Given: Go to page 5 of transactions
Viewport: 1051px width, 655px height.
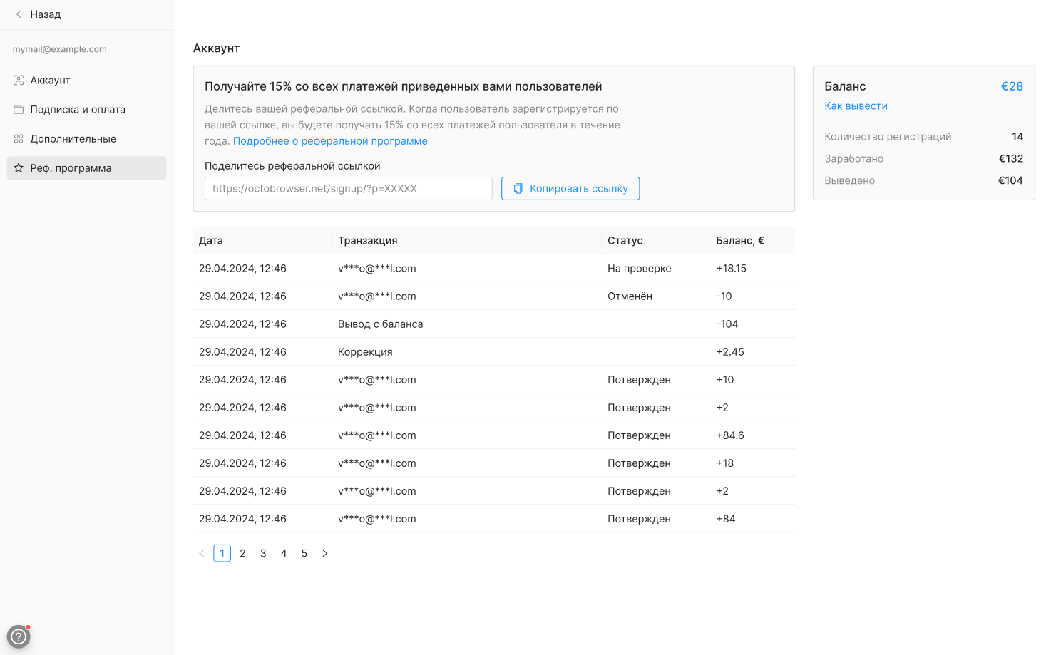Looking at the screenshot, I should [304, 553].
